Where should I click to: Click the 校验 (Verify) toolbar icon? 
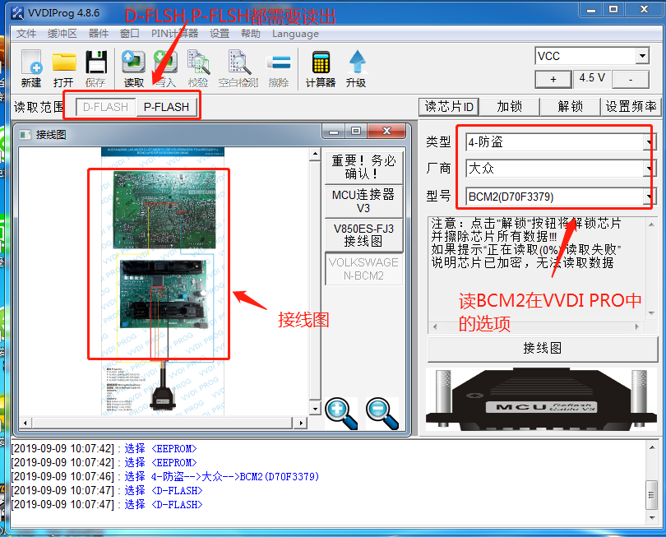(x=198, y=68)
